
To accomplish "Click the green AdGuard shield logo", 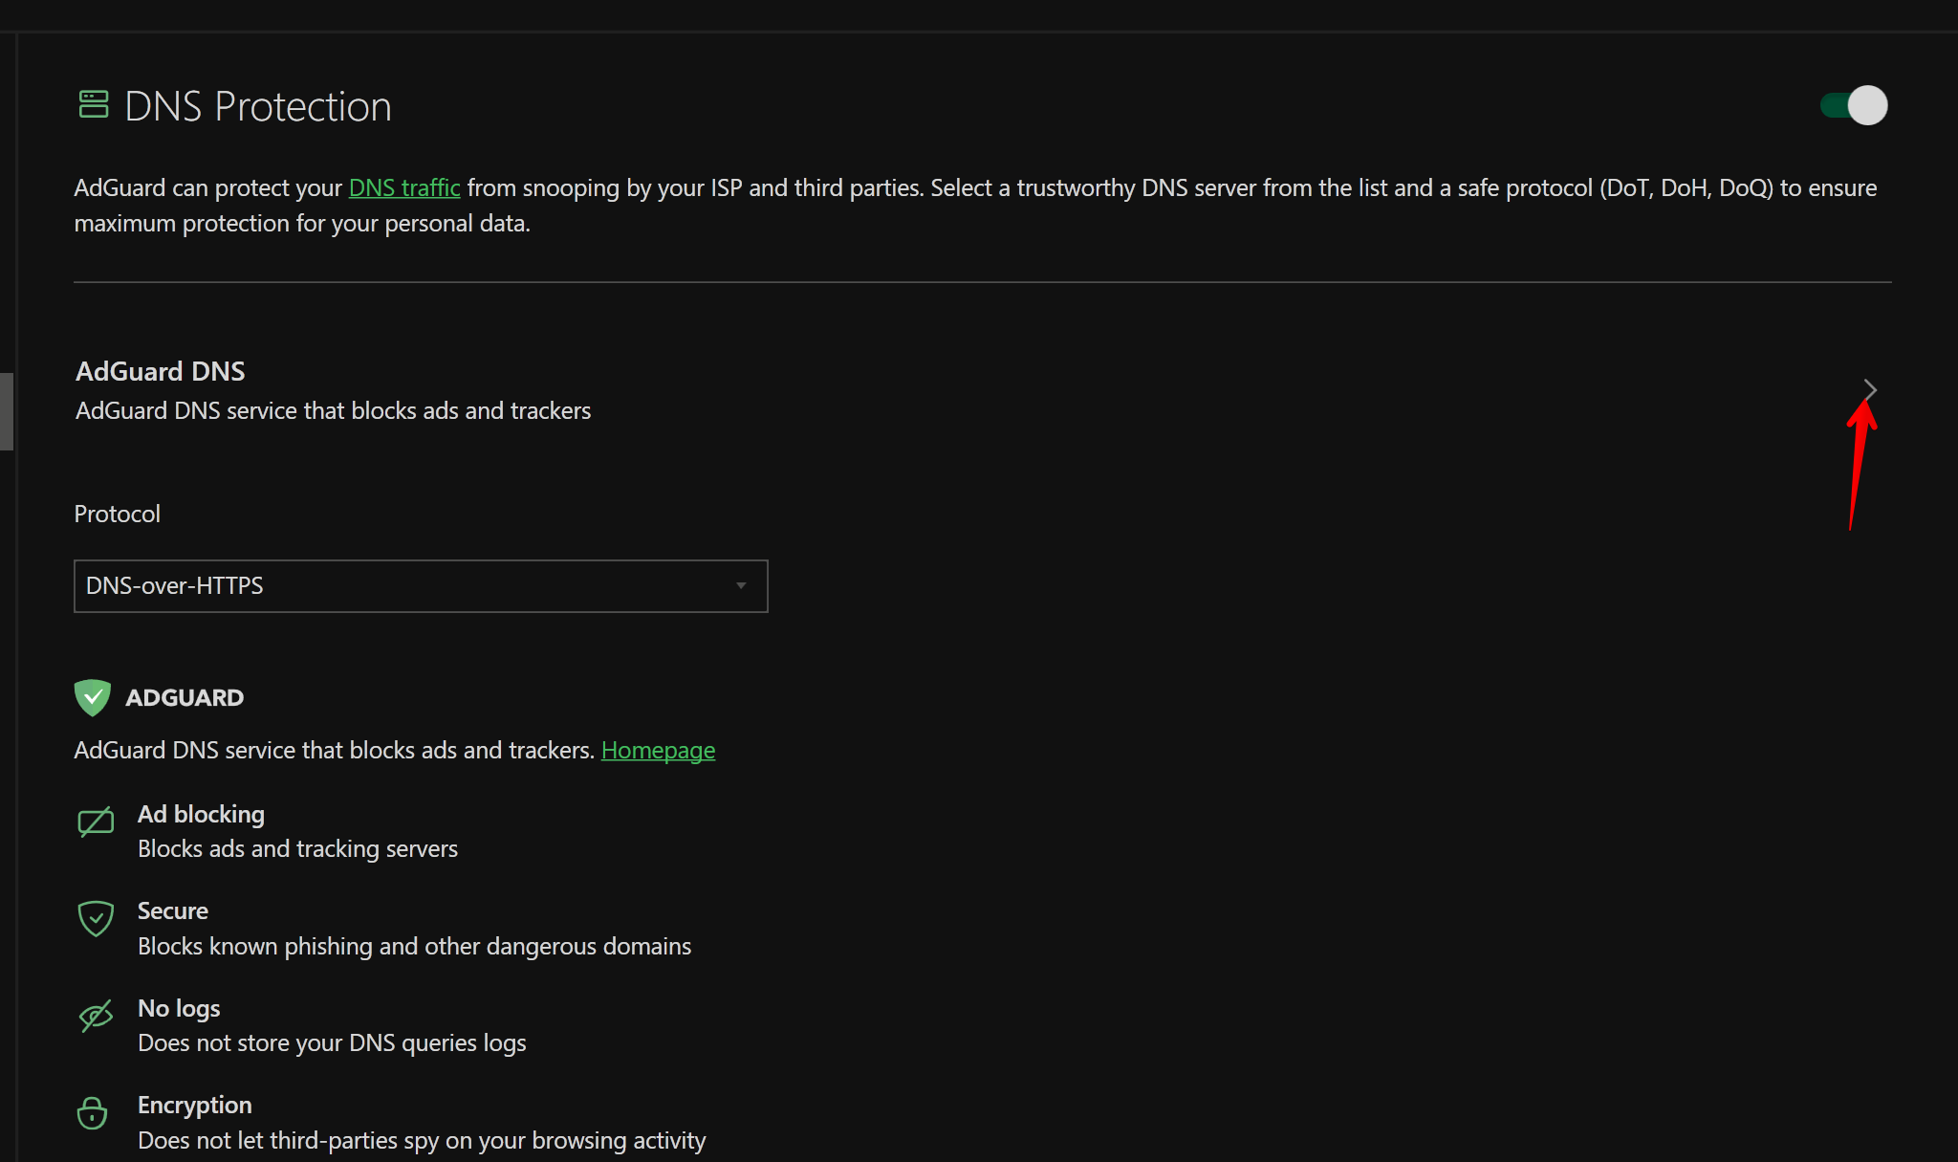I will [92, 697].
